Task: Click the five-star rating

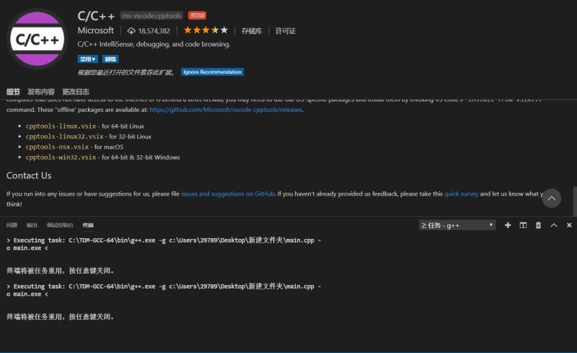Action: (206, 30)
